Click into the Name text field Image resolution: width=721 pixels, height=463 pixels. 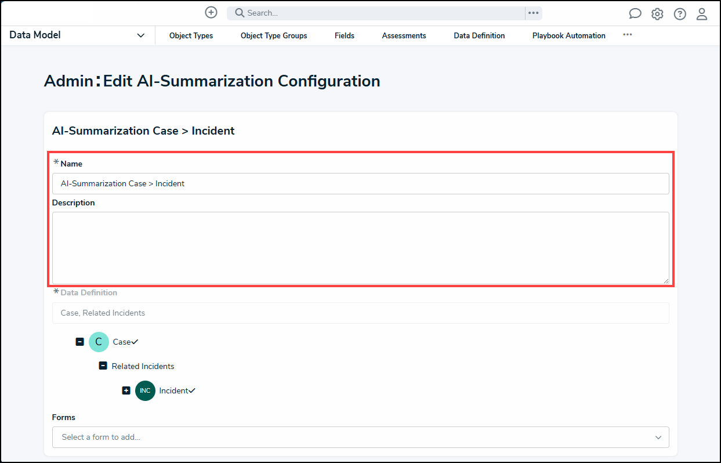point(361,183)
